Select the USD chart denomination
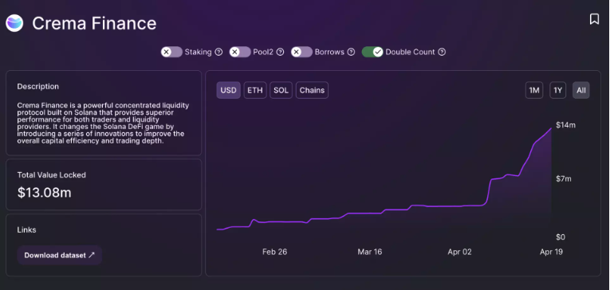Viewport: 610px width, 290px height. tap(228, 90)
